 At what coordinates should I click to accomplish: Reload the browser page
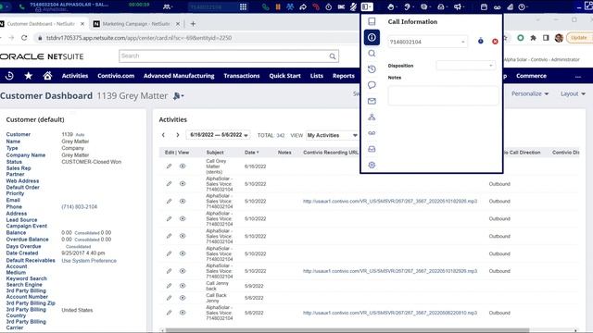[x=24, y=38]
